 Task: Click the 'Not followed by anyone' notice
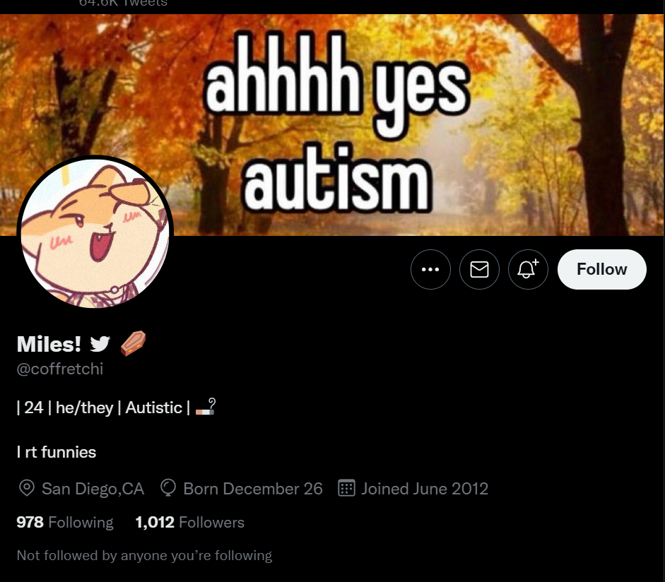coord(144,555)
